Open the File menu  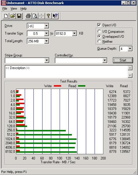point(5,8)
